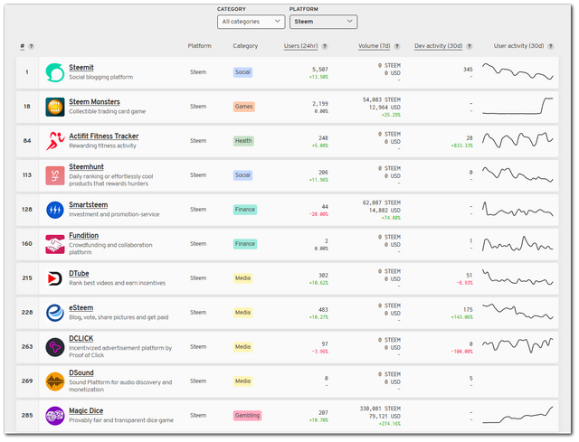Screen dimensions: 579x442
Task: Click the Finance tag in Smartsteem row
Action: pyautogui.click(x=245, y=210)
